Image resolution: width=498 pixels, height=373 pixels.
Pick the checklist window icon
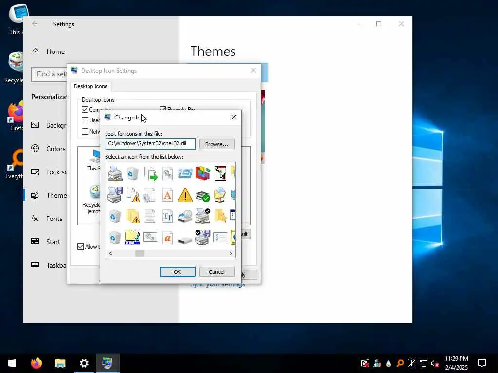pos(220,237)
